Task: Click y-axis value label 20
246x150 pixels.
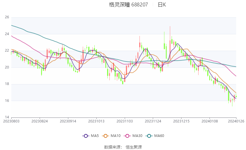Action: [x=7, y=67]
